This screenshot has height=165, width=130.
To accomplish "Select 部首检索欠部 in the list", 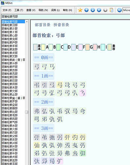I will 13,91.
